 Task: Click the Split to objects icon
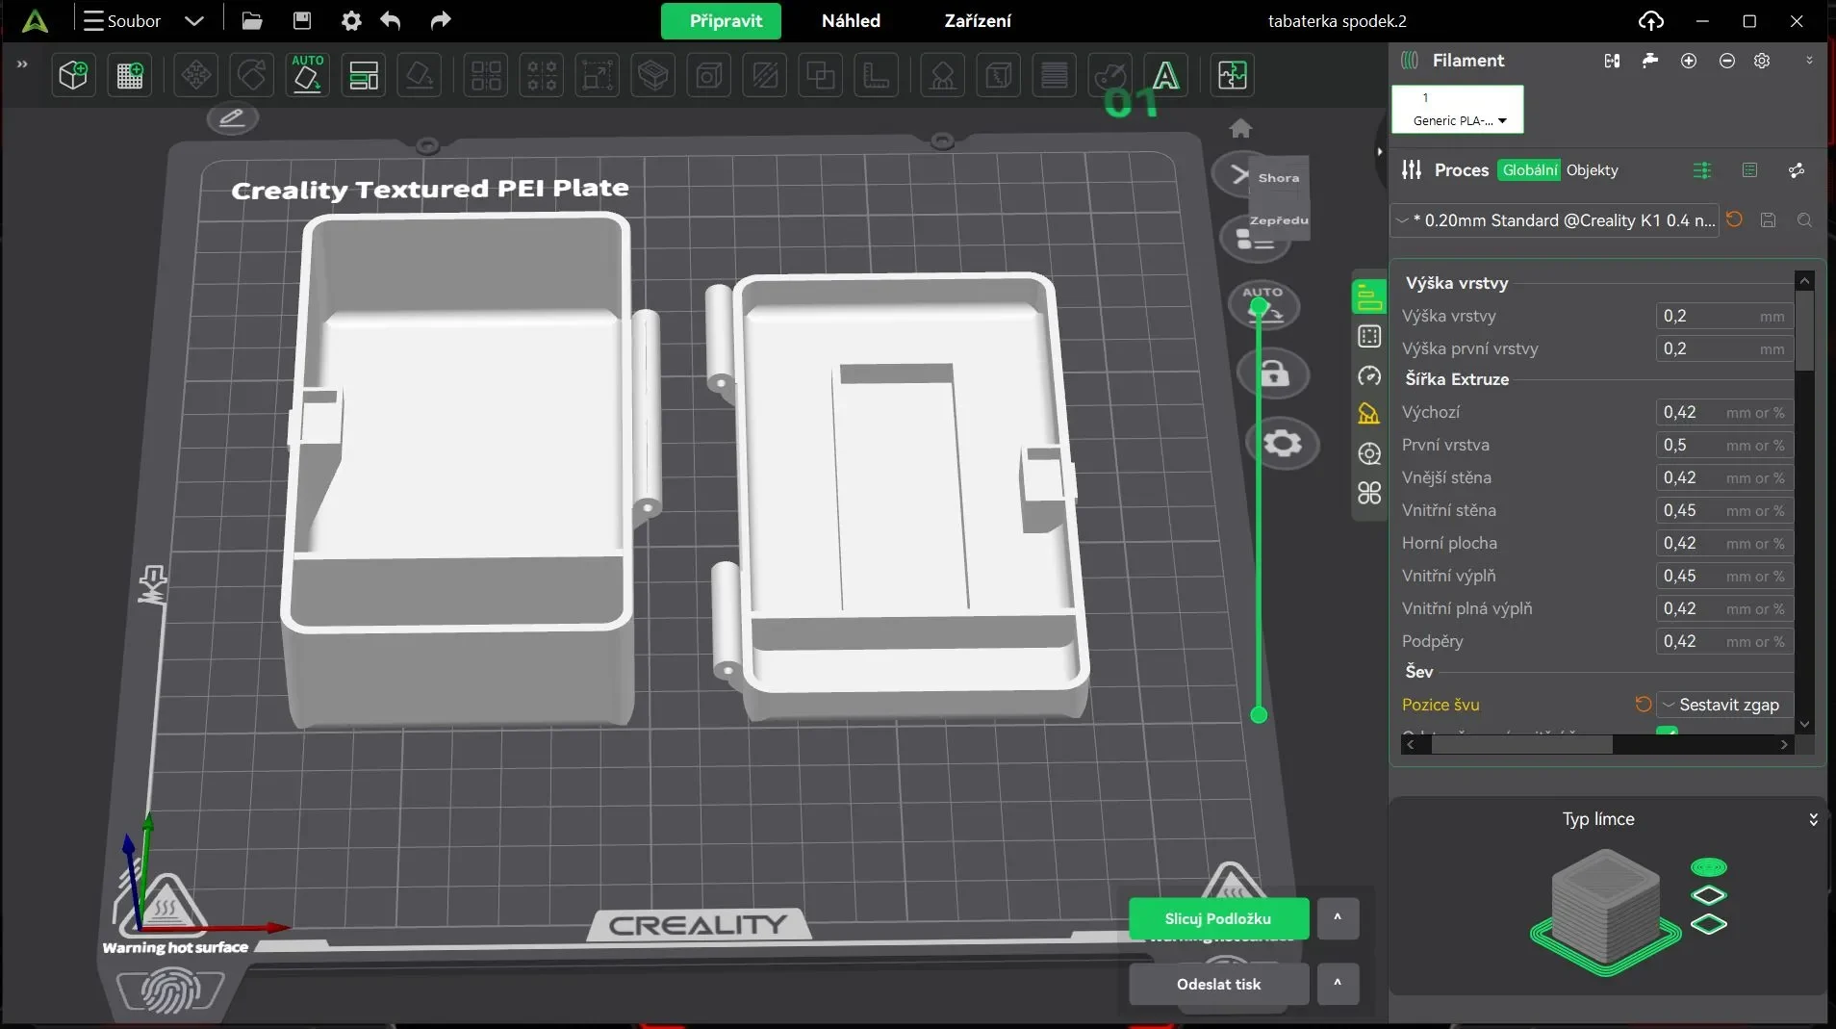486,75
